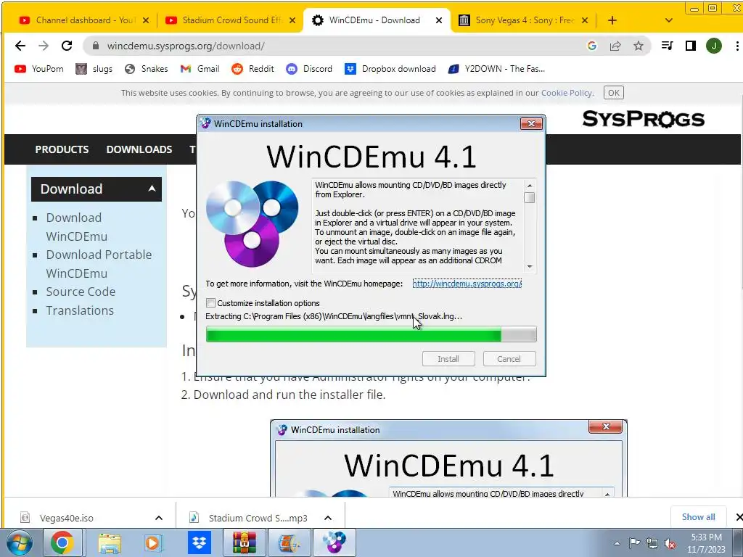Click the green installation progress bar
743x557 pixels.
coord(371,334)
